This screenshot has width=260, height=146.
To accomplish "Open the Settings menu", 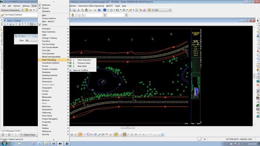I will (x=26, y=6).
